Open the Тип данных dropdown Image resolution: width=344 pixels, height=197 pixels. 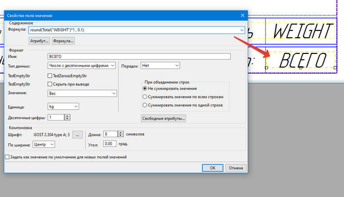[82, 66]
